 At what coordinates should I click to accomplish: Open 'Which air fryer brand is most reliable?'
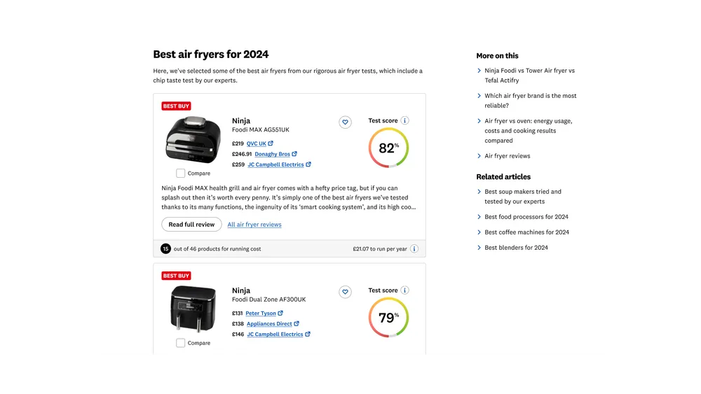(x=530, y=101)
